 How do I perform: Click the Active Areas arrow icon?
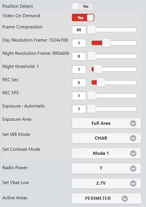coord(125,199)
